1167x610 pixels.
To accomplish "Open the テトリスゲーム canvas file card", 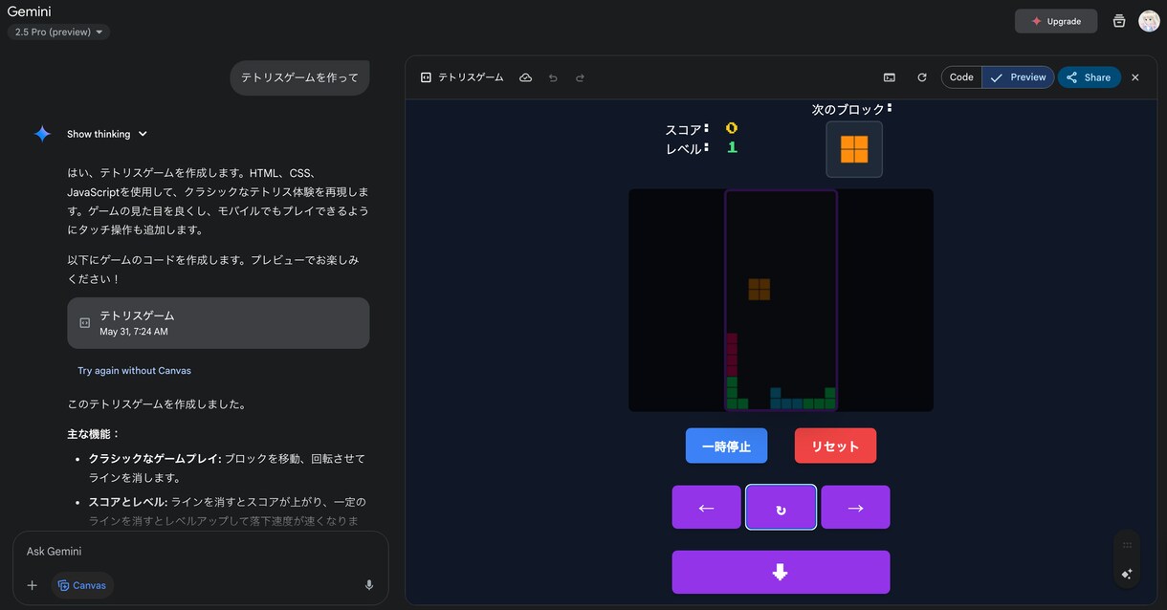I will [x=218, y=323].
